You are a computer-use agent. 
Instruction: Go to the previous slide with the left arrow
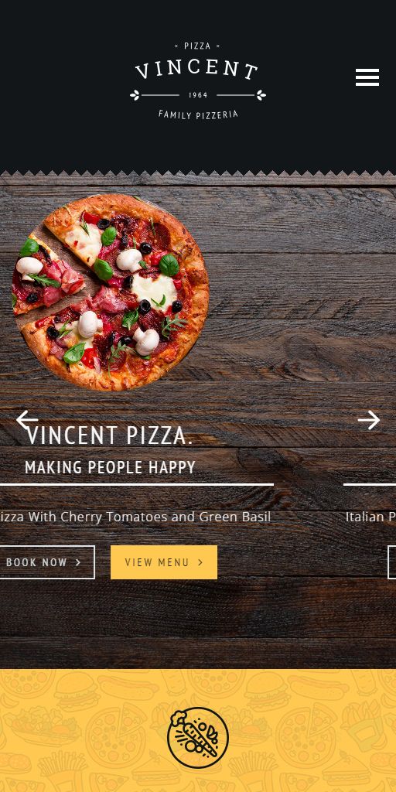click(27, 420)
